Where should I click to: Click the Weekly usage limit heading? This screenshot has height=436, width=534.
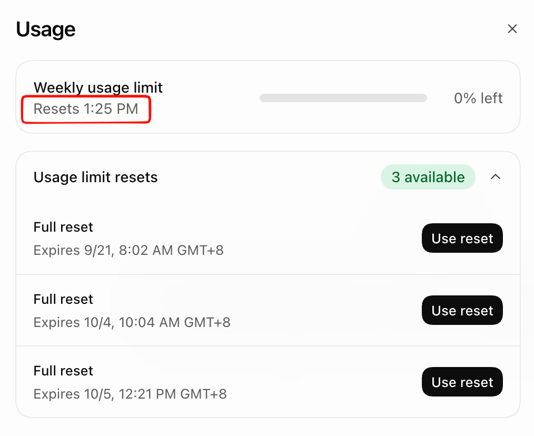[x=98, y=87]
